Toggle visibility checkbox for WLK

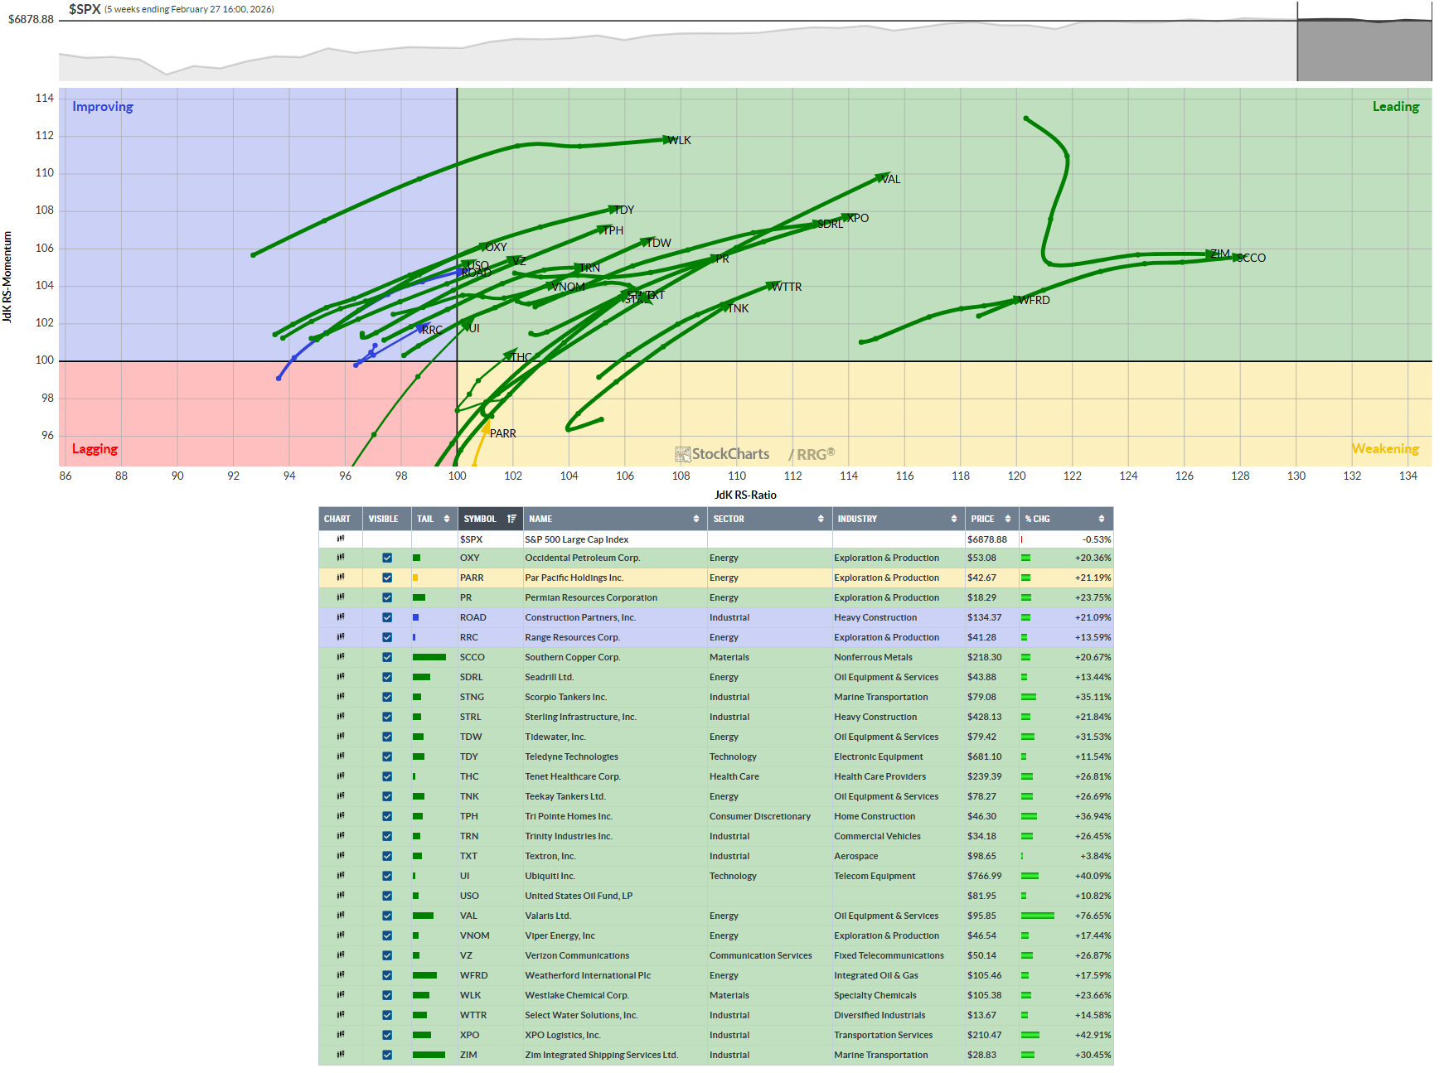[x=387, y=995]
